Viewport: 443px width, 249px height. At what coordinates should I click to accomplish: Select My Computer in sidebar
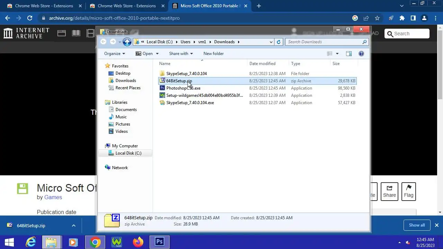pos(125,146)
